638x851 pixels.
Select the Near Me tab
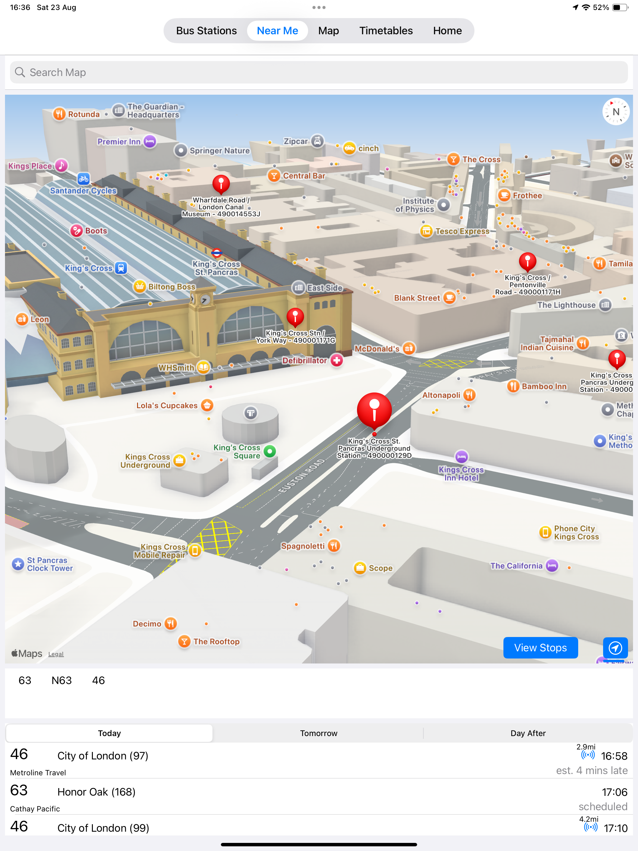click(x=277, y=31)
